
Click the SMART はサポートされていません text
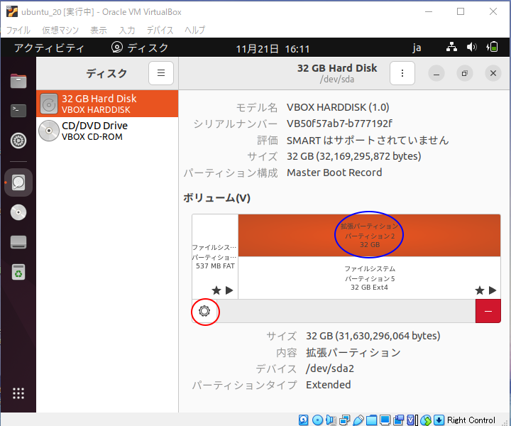368,140
